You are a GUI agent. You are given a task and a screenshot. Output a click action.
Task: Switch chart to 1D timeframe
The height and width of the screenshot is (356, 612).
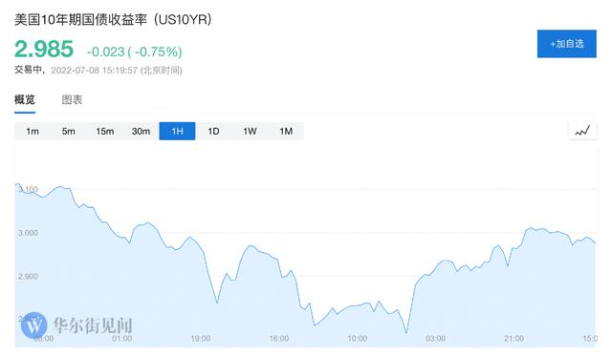click(x=213, y=132)
